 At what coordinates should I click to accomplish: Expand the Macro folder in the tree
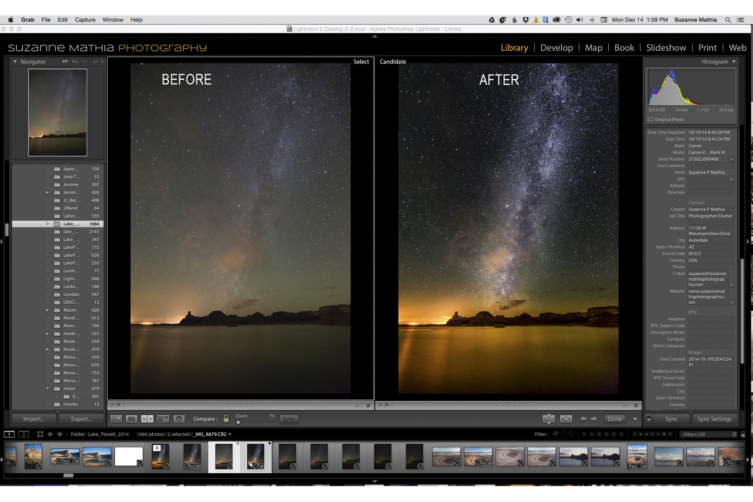click(x=48, y=310)
